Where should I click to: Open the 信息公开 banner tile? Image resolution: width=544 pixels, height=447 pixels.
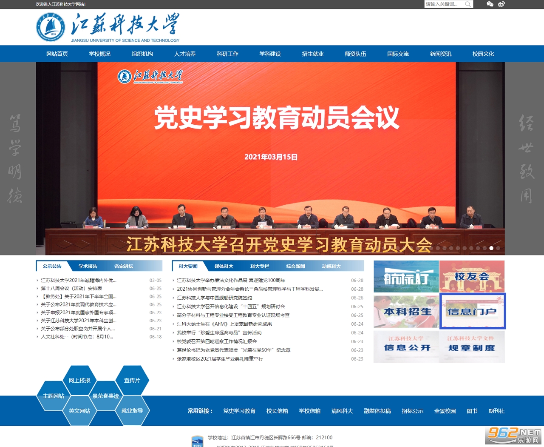tap(406, 347)
